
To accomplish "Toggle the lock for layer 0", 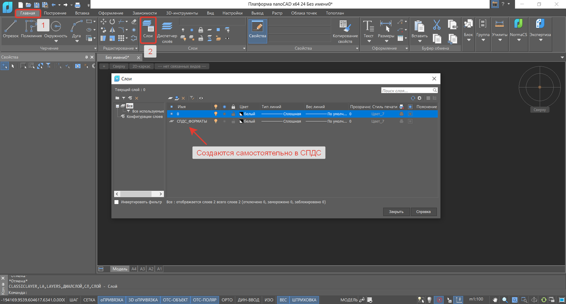I will (x=233, y=114).
